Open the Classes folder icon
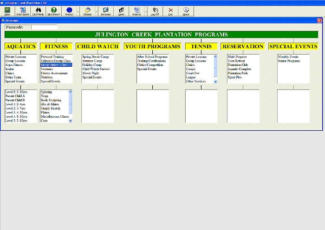325x230 pixels. click(87, 11)
